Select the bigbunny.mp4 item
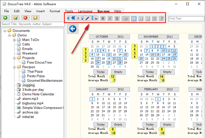Screen dimensions: 205x138 coord(33,103)
